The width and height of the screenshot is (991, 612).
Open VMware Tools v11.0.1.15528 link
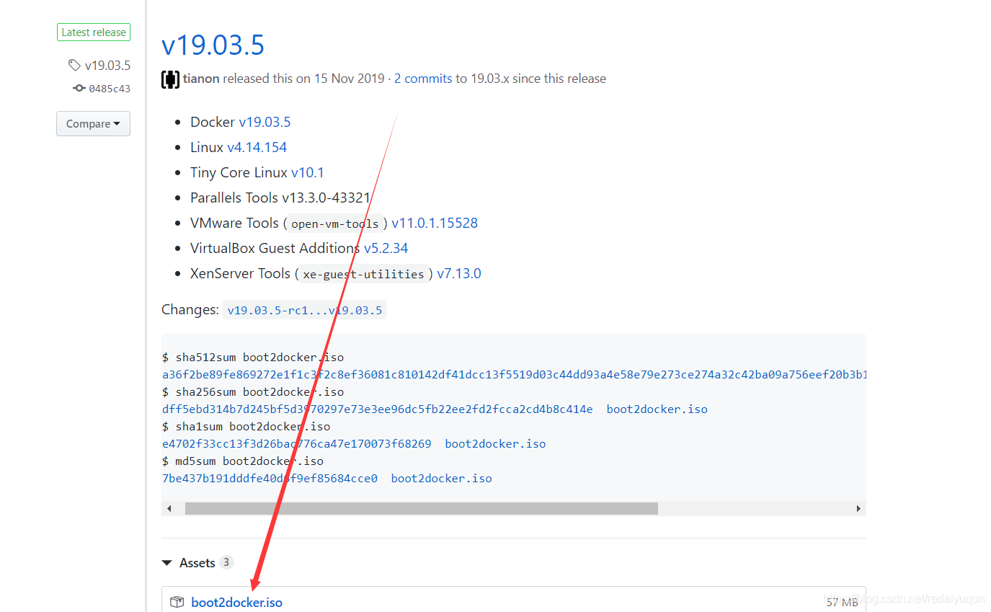435,223
